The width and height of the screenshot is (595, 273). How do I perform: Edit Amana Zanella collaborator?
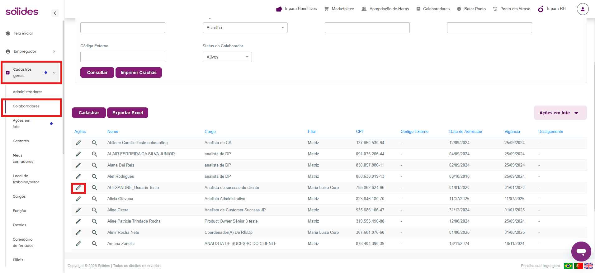(78, 244)
